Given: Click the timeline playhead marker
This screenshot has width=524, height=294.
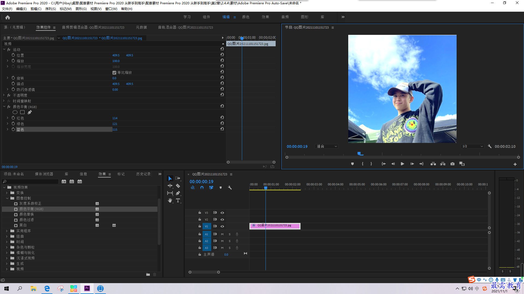Looking at the screenshot, I should pyautogui.click(x=266, y=188).
